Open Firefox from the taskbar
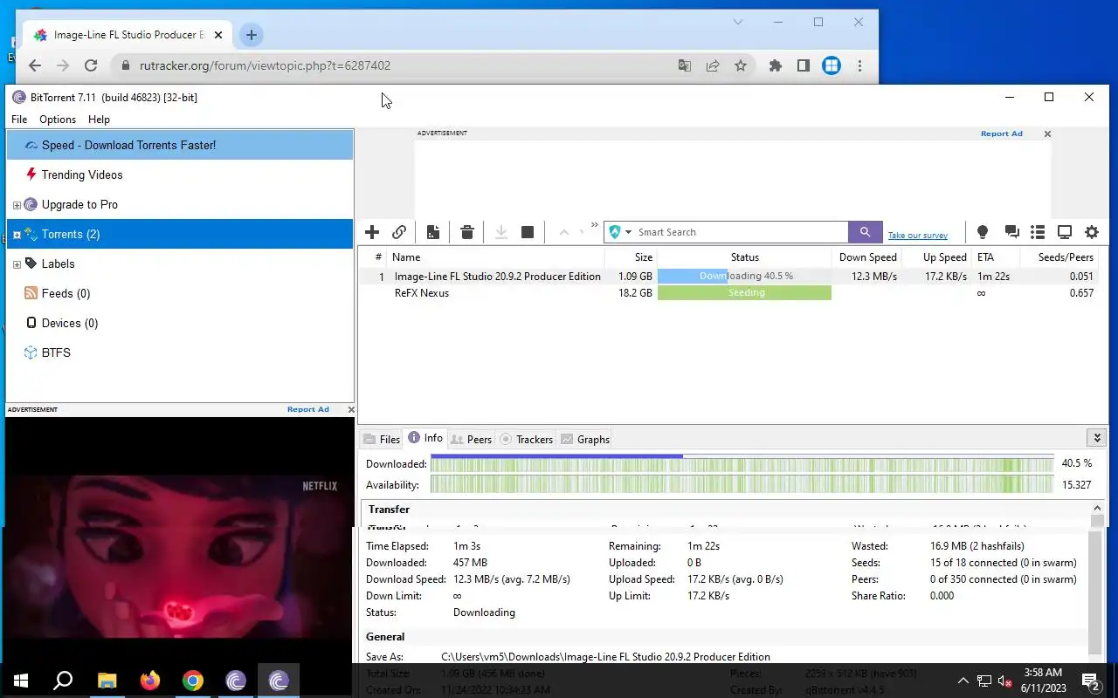 click(x=149, y=681)
